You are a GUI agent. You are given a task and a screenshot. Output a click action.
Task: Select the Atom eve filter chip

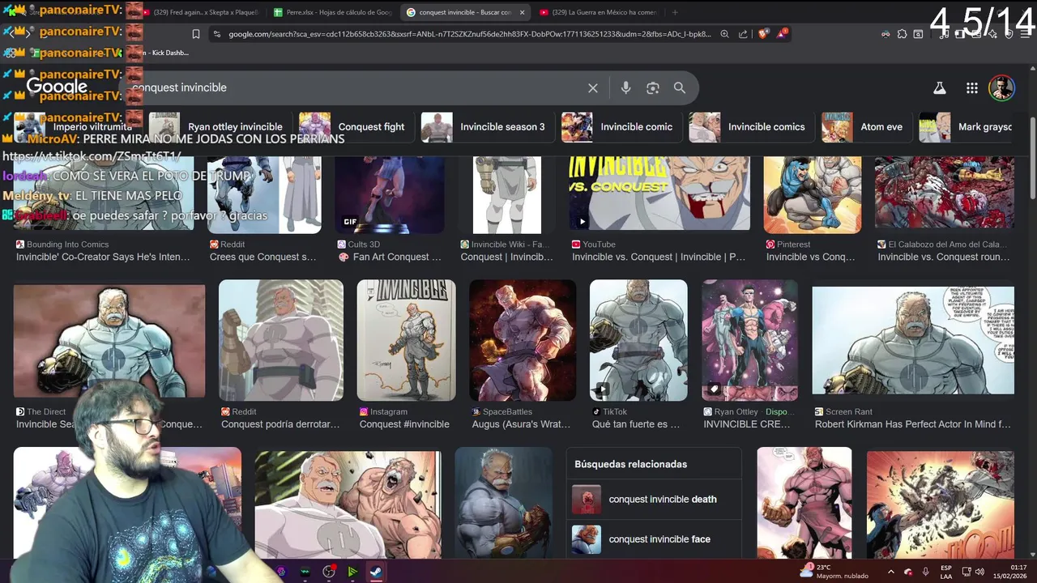(867, 127)
